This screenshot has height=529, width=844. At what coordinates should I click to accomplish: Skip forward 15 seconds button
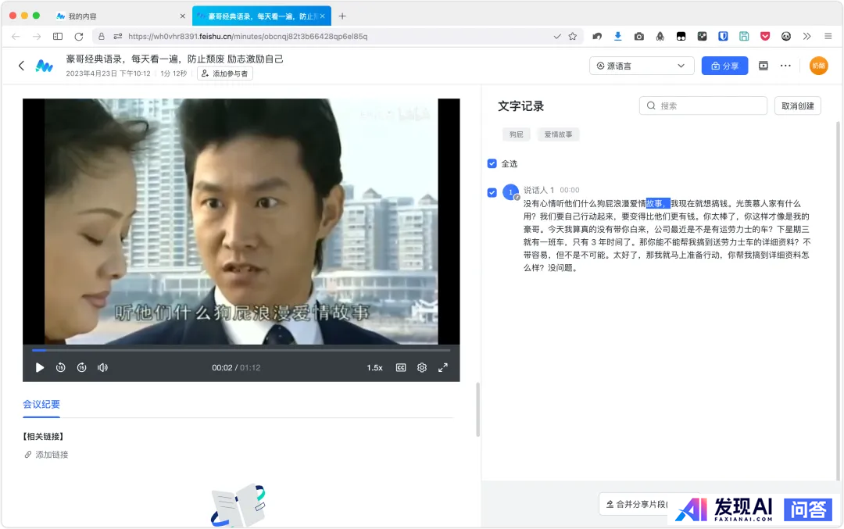point(81,367)
